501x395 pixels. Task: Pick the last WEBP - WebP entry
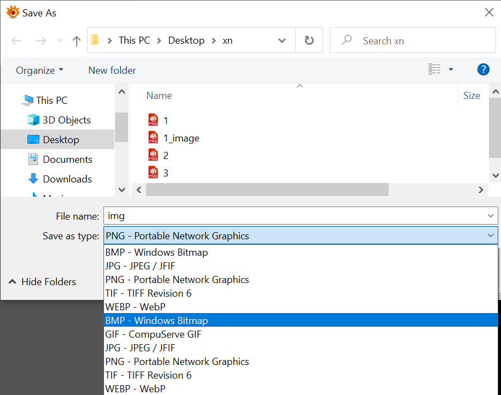point(135,389)
